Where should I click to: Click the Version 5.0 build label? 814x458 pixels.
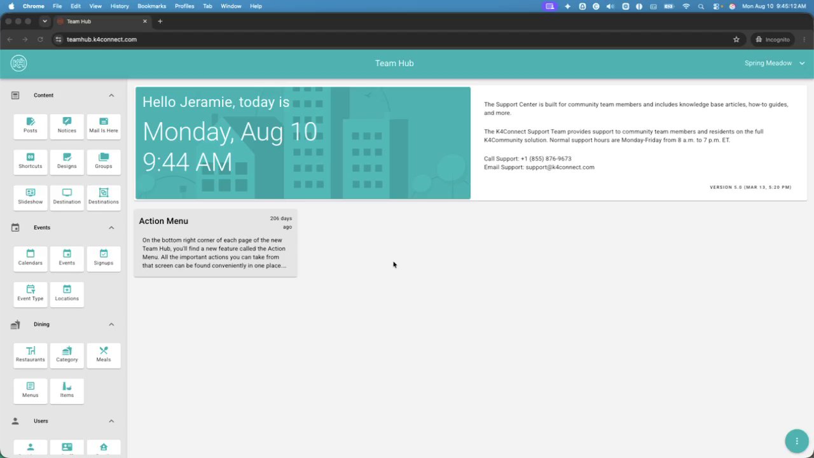750,188
